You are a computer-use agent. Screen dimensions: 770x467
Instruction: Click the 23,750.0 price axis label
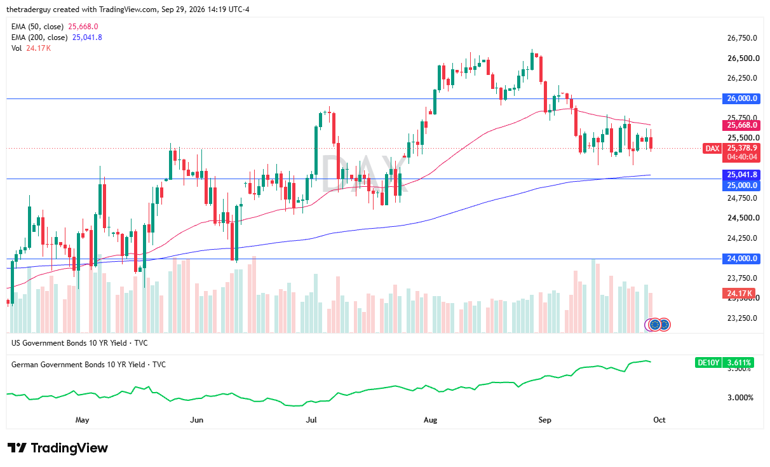(x=742, y=278)
